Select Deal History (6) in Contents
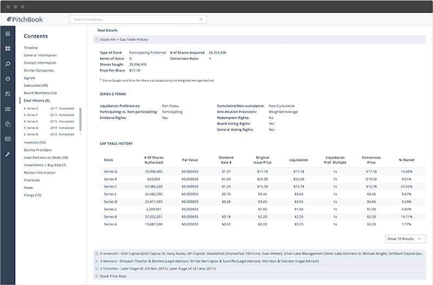Image resolution: width=433 pixels, height=285 pixels. (x=36, y=100)
